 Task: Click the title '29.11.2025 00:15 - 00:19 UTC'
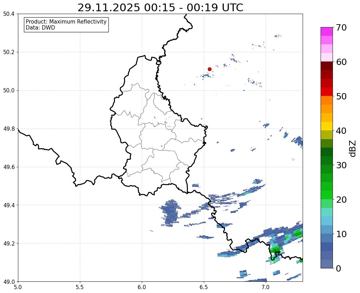click(160, 8)
